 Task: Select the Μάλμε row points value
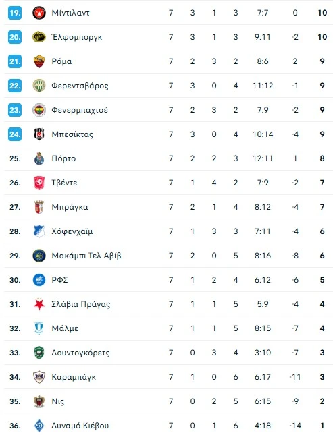pos(322,328)
